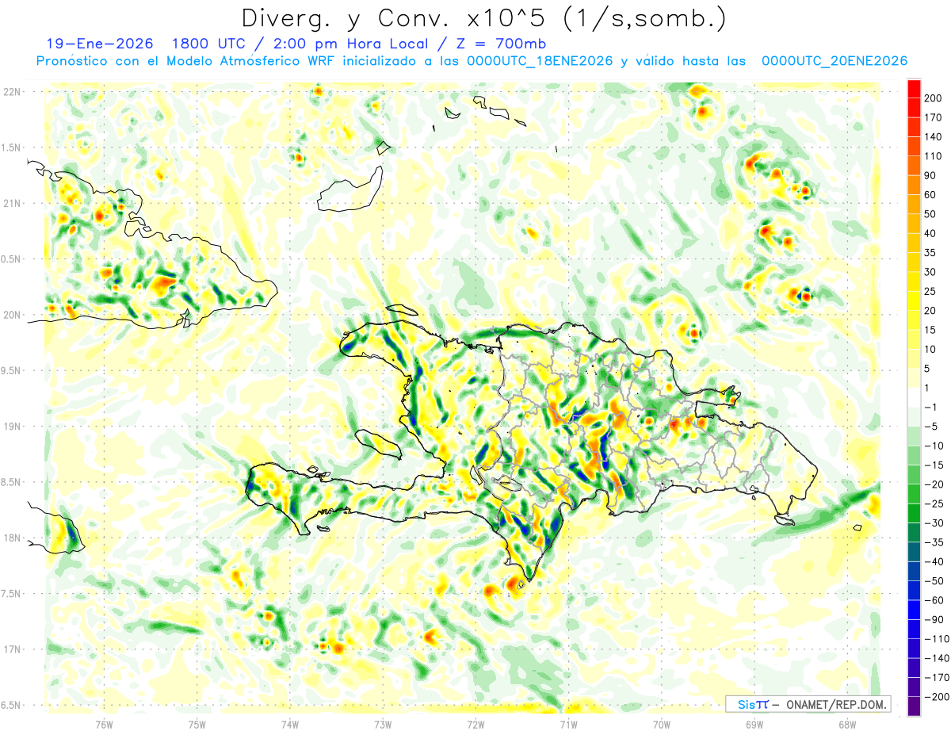Click the '60' value on the color scale
Image resolution: width=951 pixels, height=735 pixels.
(931, 195)
